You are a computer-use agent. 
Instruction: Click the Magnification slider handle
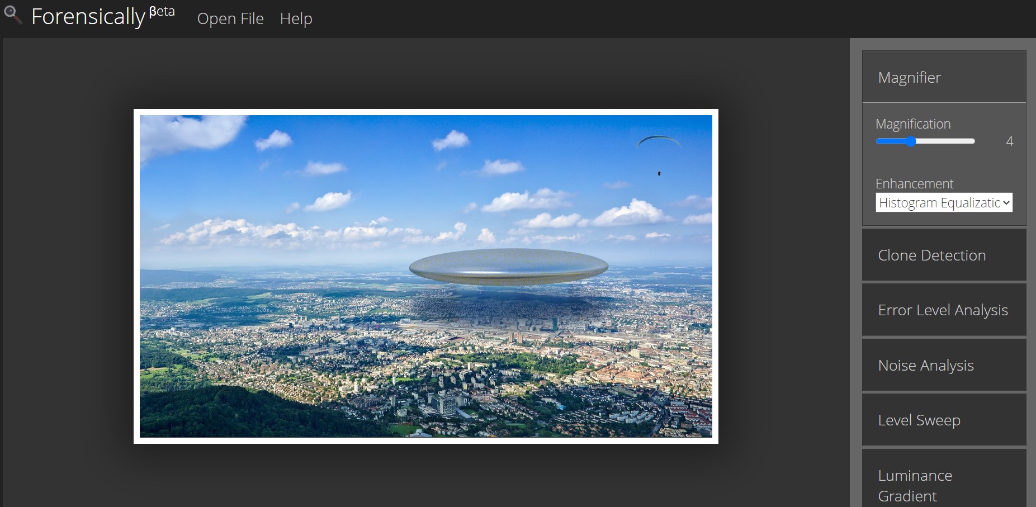pyautogui.click(x=912, y=141)
